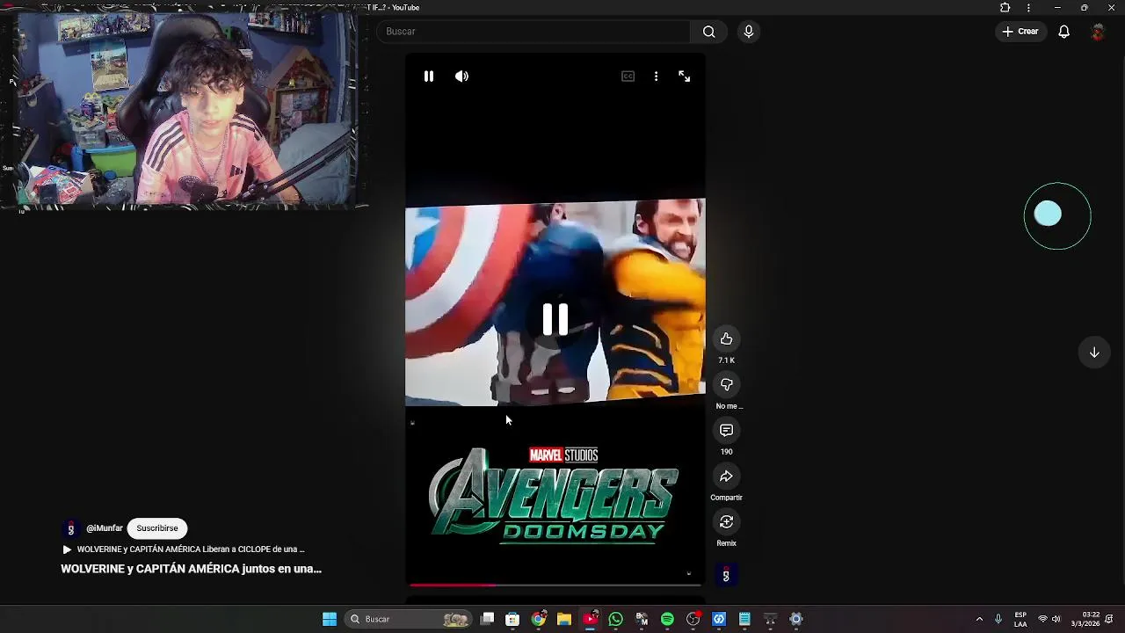
Task: Share the Short via the Compartir arrow
Action: [726, 477]
